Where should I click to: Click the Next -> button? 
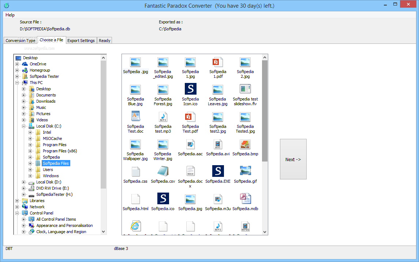(x=293, y=159)
